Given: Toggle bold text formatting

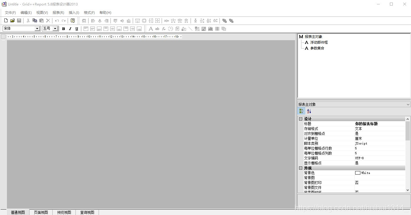Looking at the screenshot, I should 63,29.
